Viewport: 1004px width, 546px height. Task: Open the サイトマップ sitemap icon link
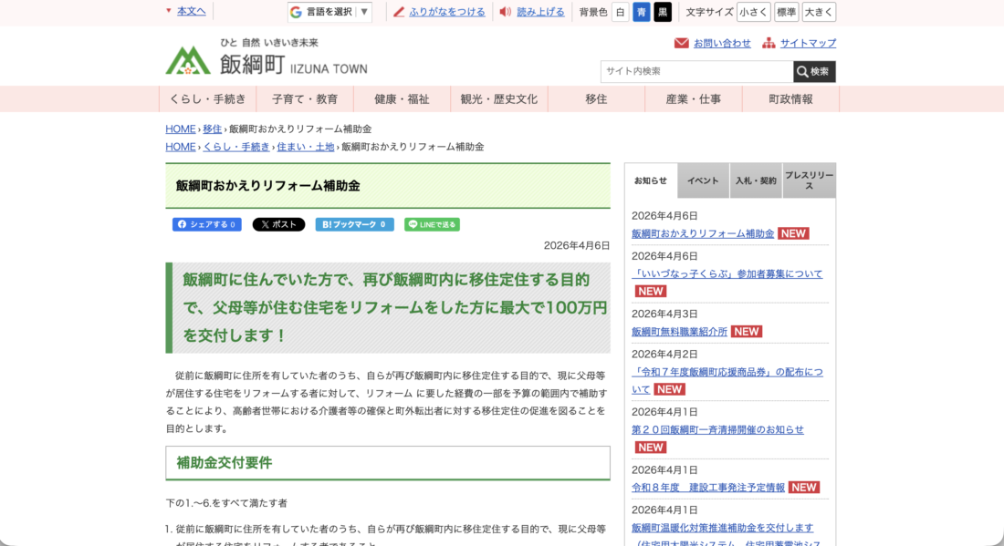click(x=769, y=43)
